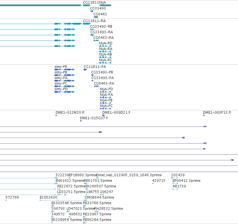
Task: Click the NijA-RC transcript label
Action: 105,60
